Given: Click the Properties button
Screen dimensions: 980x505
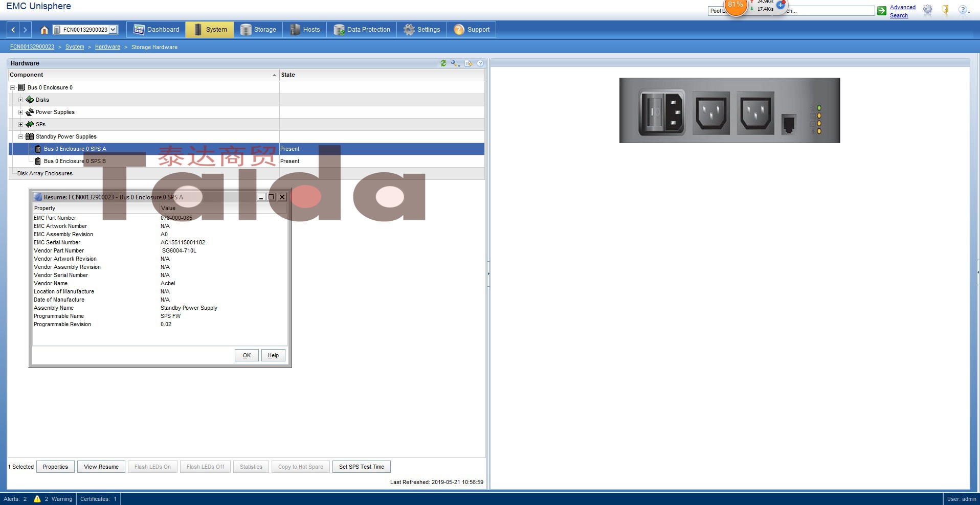Looking at the screenshot, I should coord(55,467).
